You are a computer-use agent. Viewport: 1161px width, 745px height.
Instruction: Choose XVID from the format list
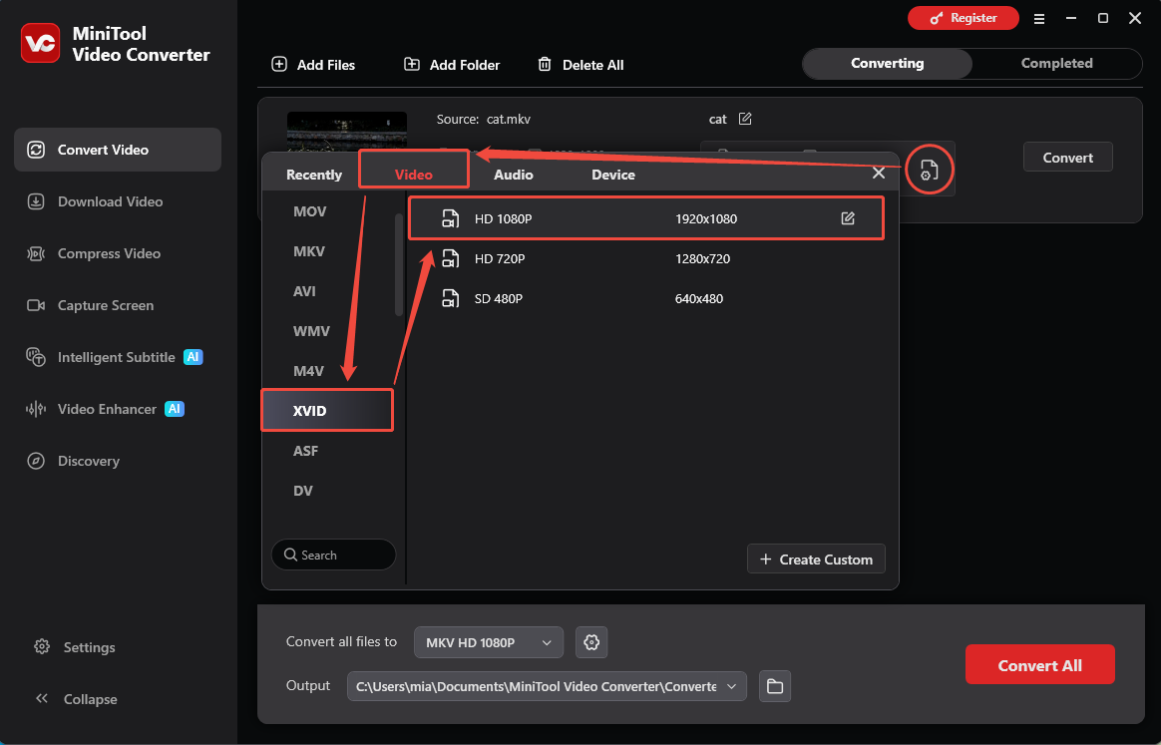point(326,410)
